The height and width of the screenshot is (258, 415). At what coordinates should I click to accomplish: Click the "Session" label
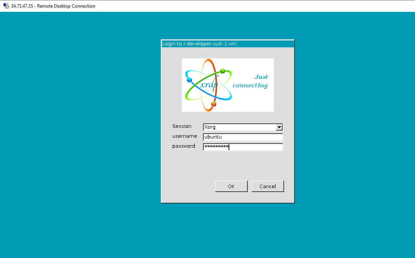point(182,126)
